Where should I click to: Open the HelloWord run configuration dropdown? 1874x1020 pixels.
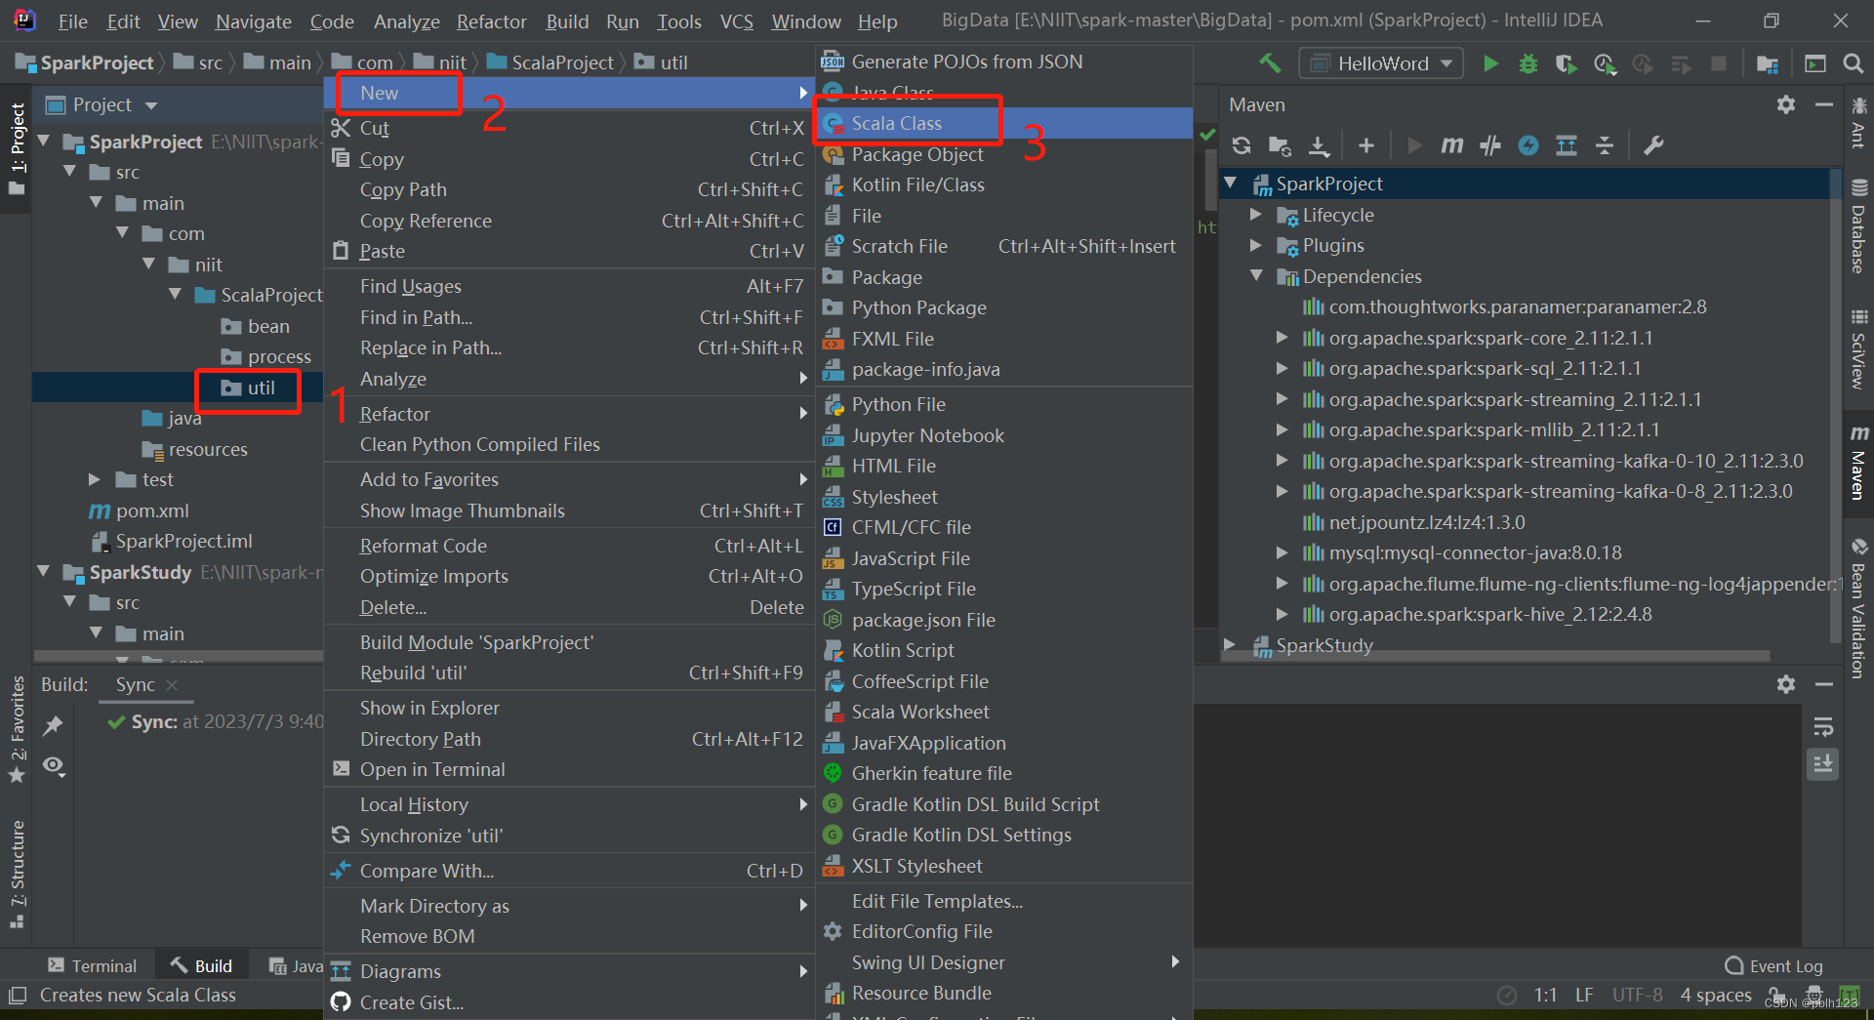pos(1381,63)
